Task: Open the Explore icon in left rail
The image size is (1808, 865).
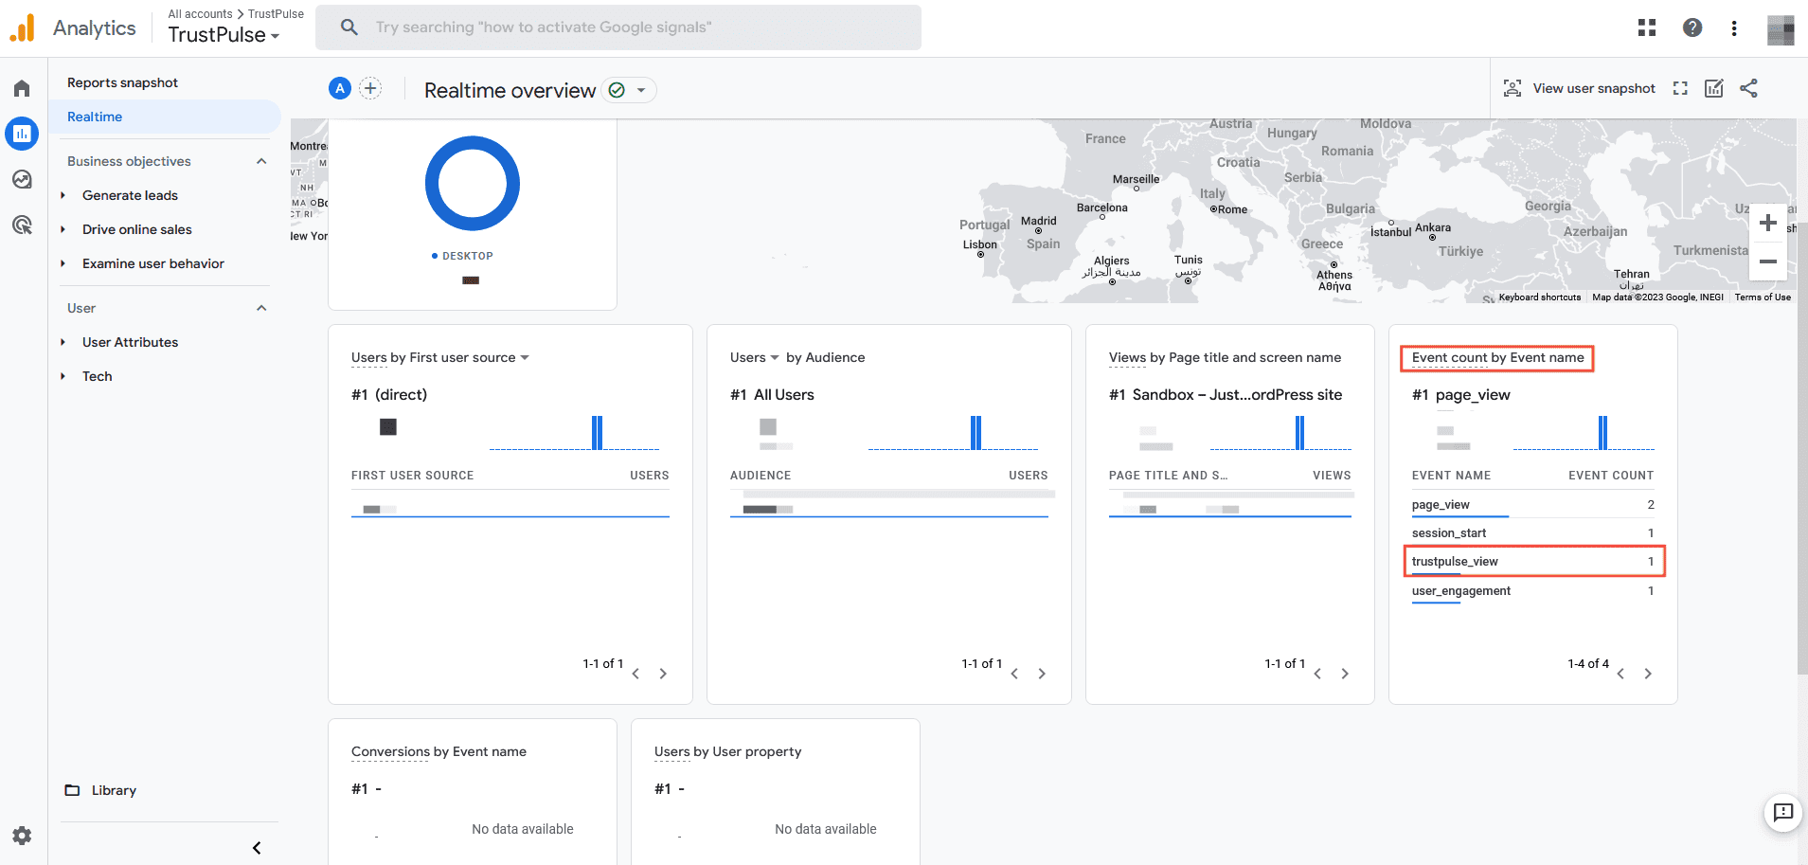Action: coord(22,179)
